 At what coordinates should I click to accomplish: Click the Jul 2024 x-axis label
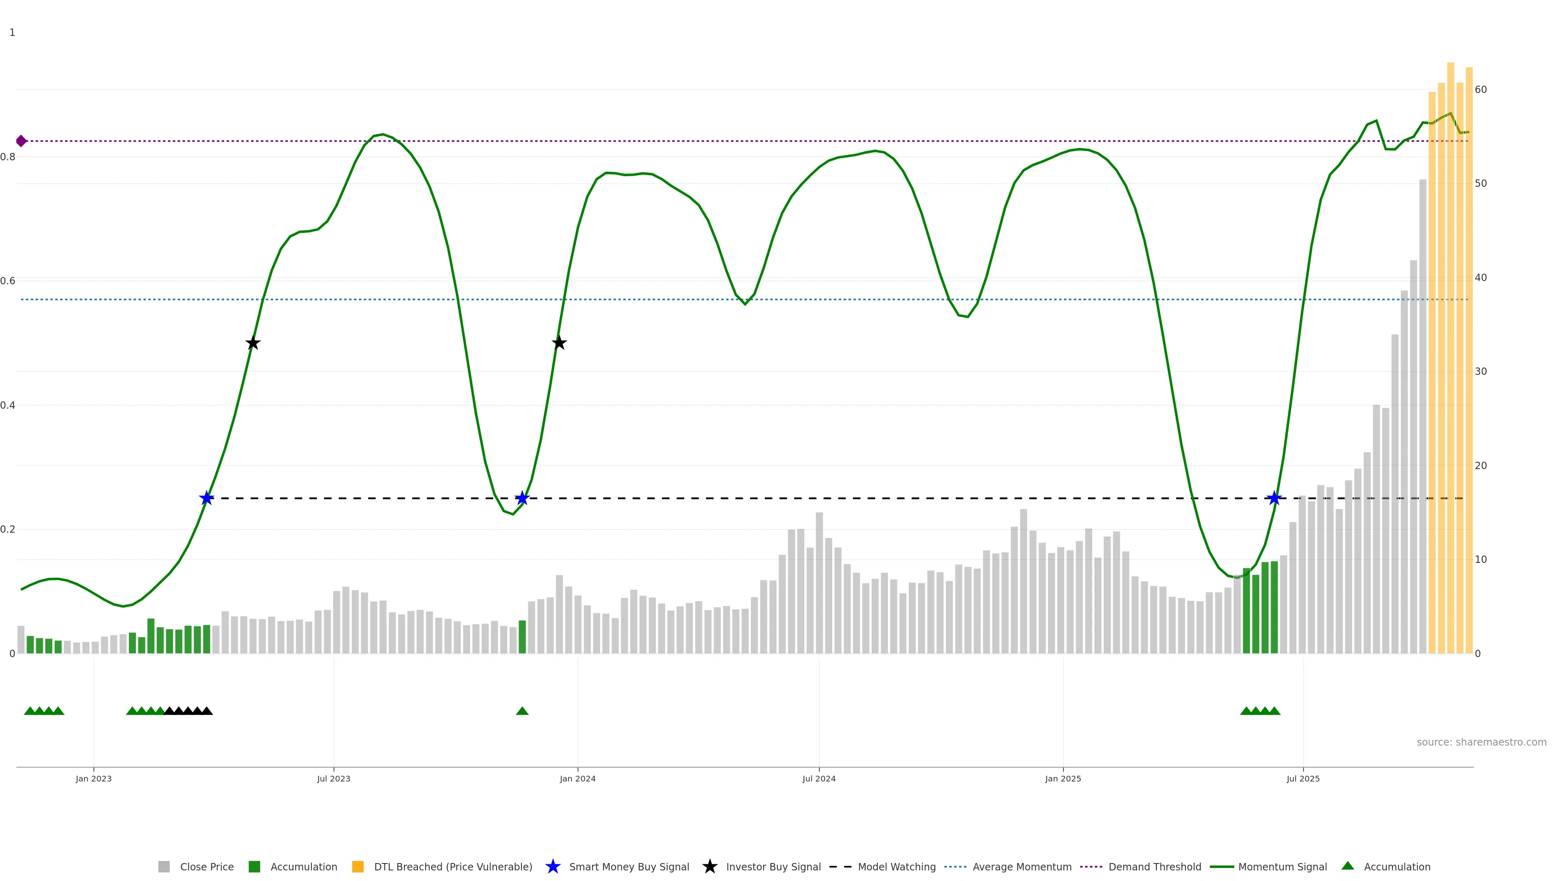819,778
